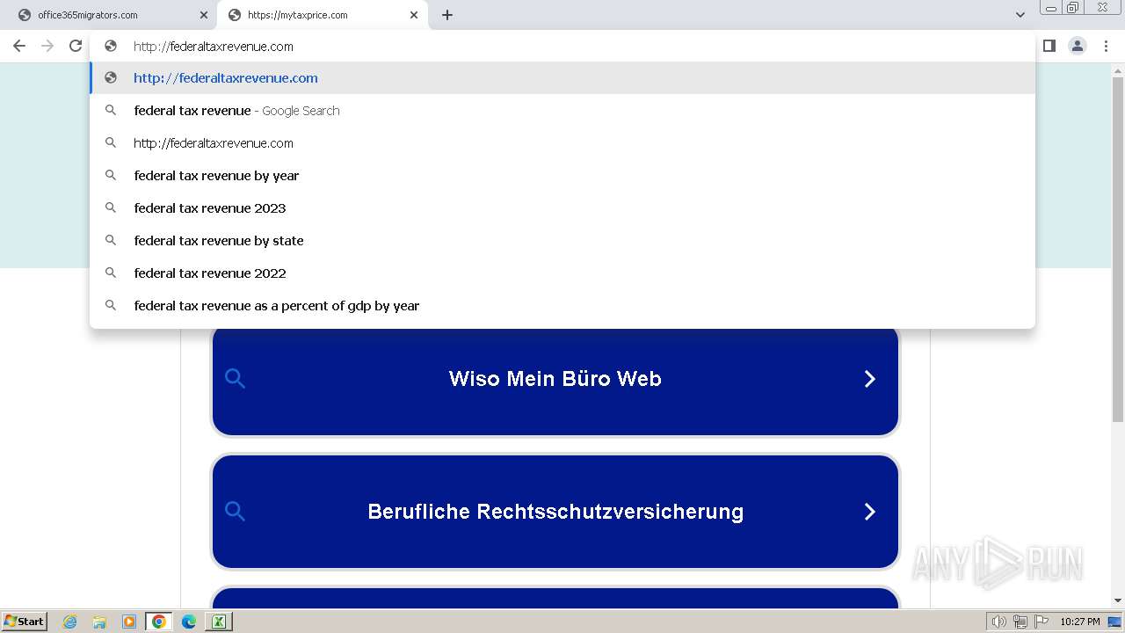Choose 'federal tax revenue - Google Search' suggestion

562,111
